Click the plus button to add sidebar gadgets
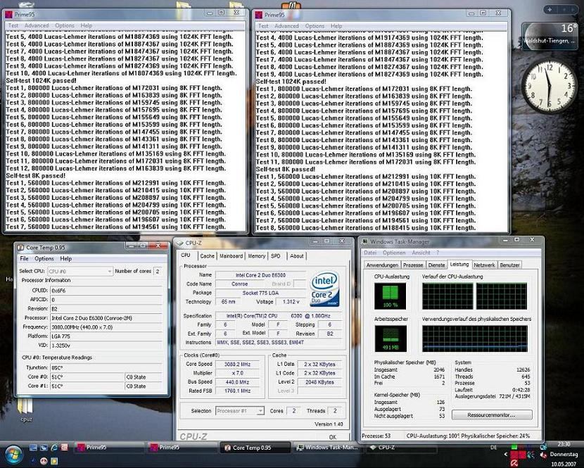The image size is (584, 468). (550, 9)
